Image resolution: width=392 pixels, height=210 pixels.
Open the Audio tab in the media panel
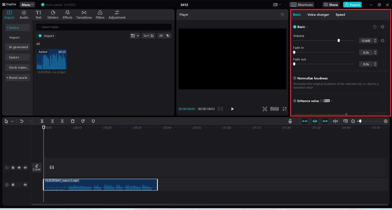tap(24, 15)
